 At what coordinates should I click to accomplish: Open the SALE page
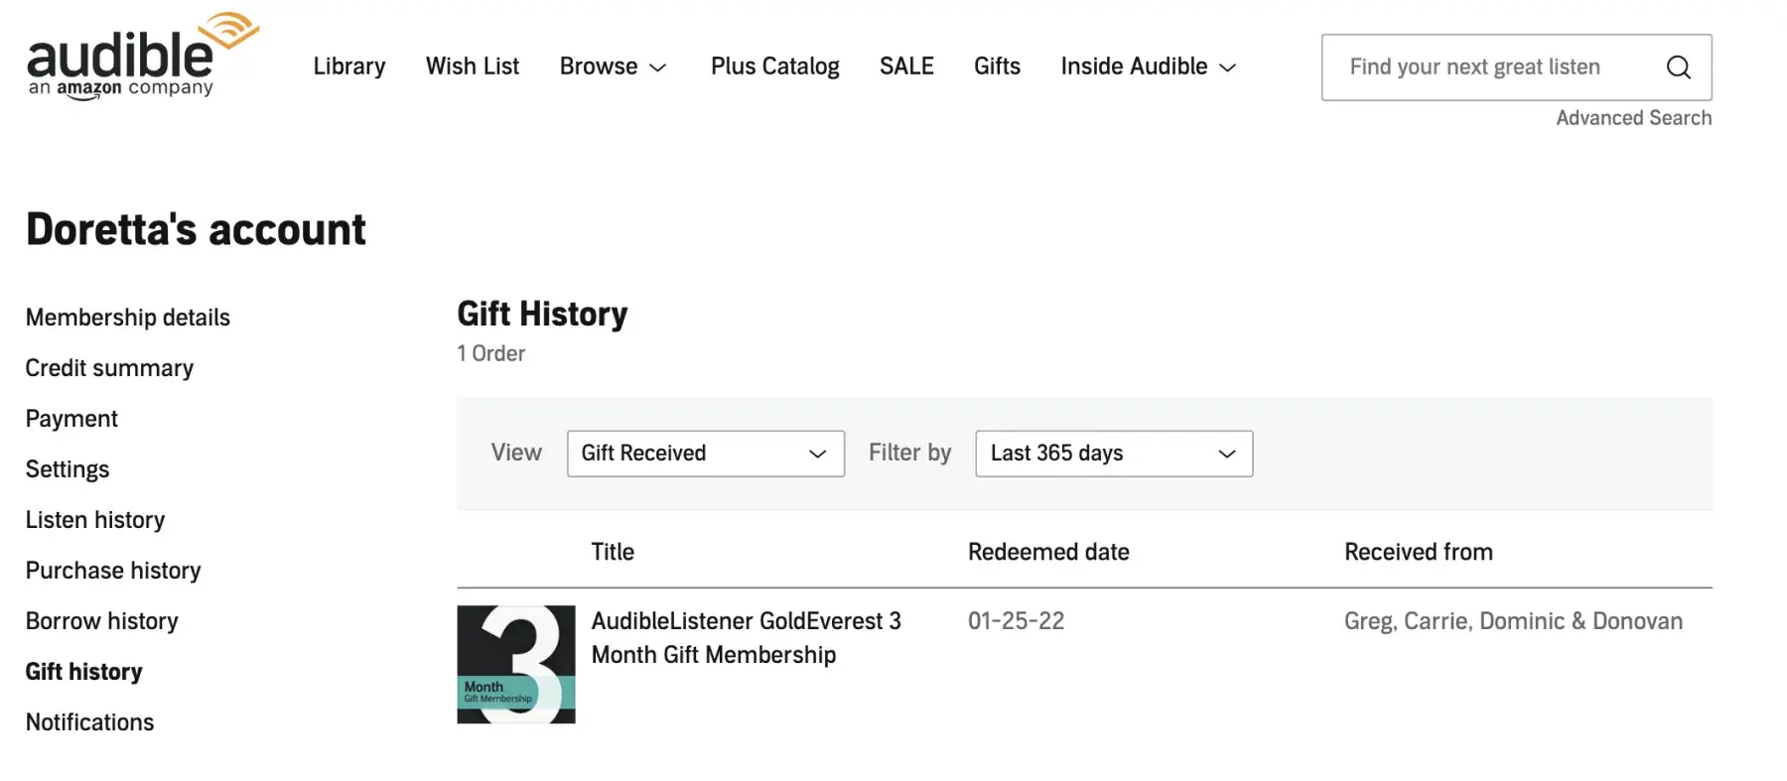[x=905, y=66]
